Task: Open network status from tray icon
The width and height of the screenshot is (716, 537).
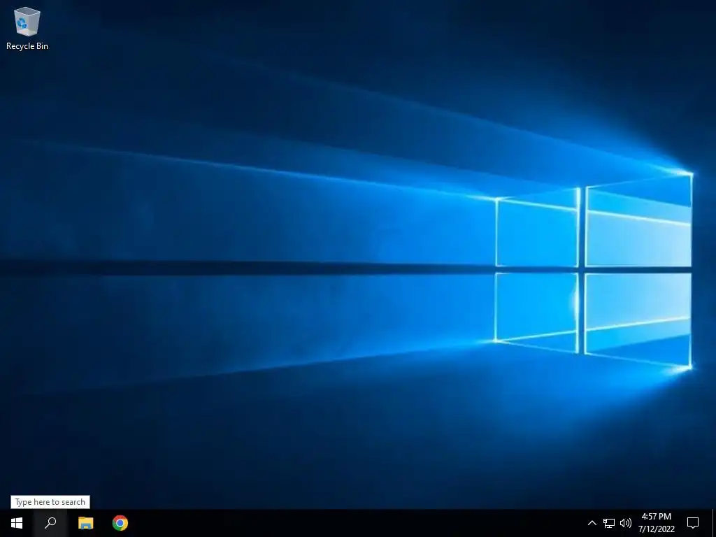Action: [x=609, y=523]
